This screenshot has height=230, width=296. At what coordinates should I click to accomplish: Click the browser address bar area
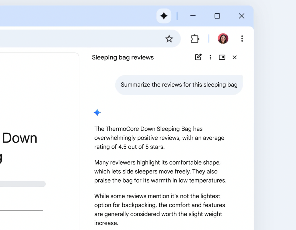click(x=82, y=39)
